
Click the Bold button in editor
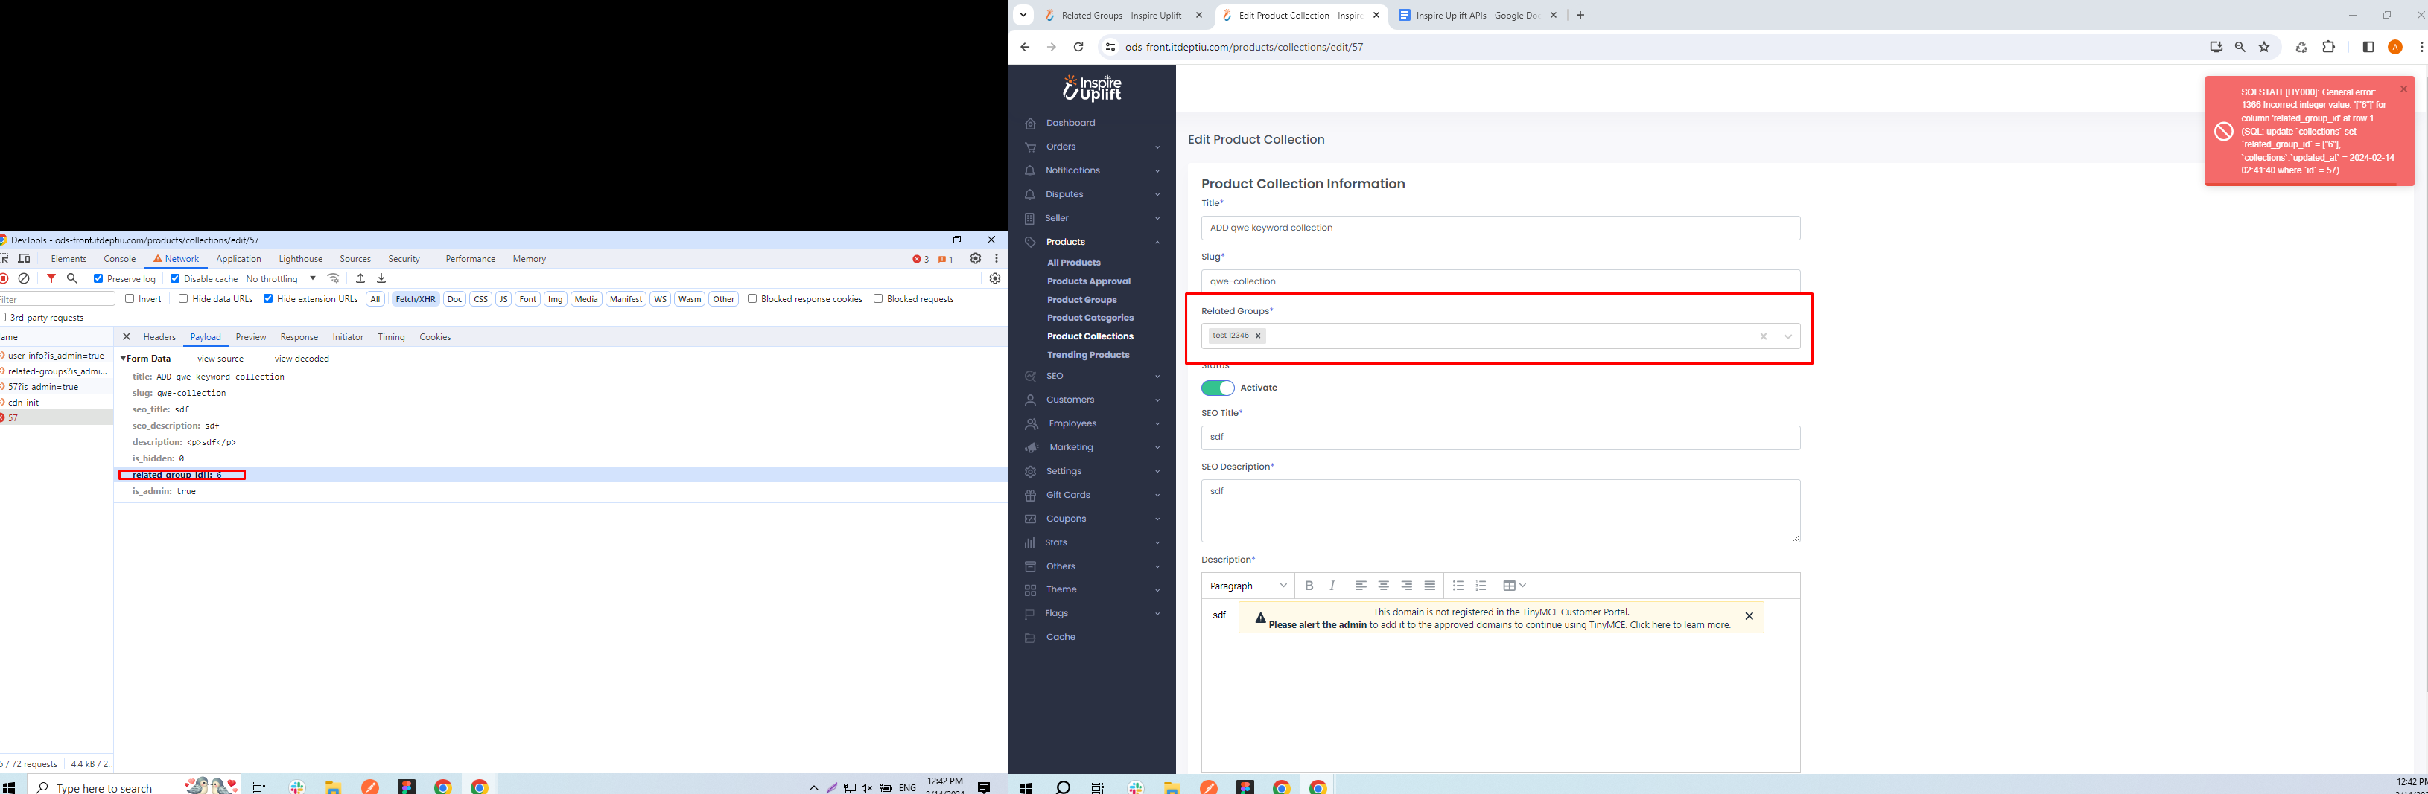1309,586
